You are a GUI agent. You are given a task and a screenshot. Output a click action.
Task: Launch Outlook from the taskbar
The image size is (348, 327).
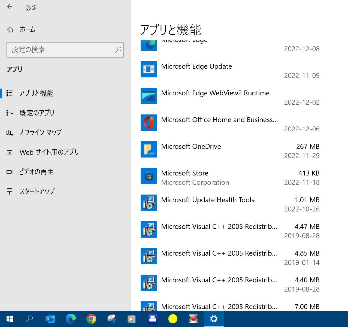50,319
